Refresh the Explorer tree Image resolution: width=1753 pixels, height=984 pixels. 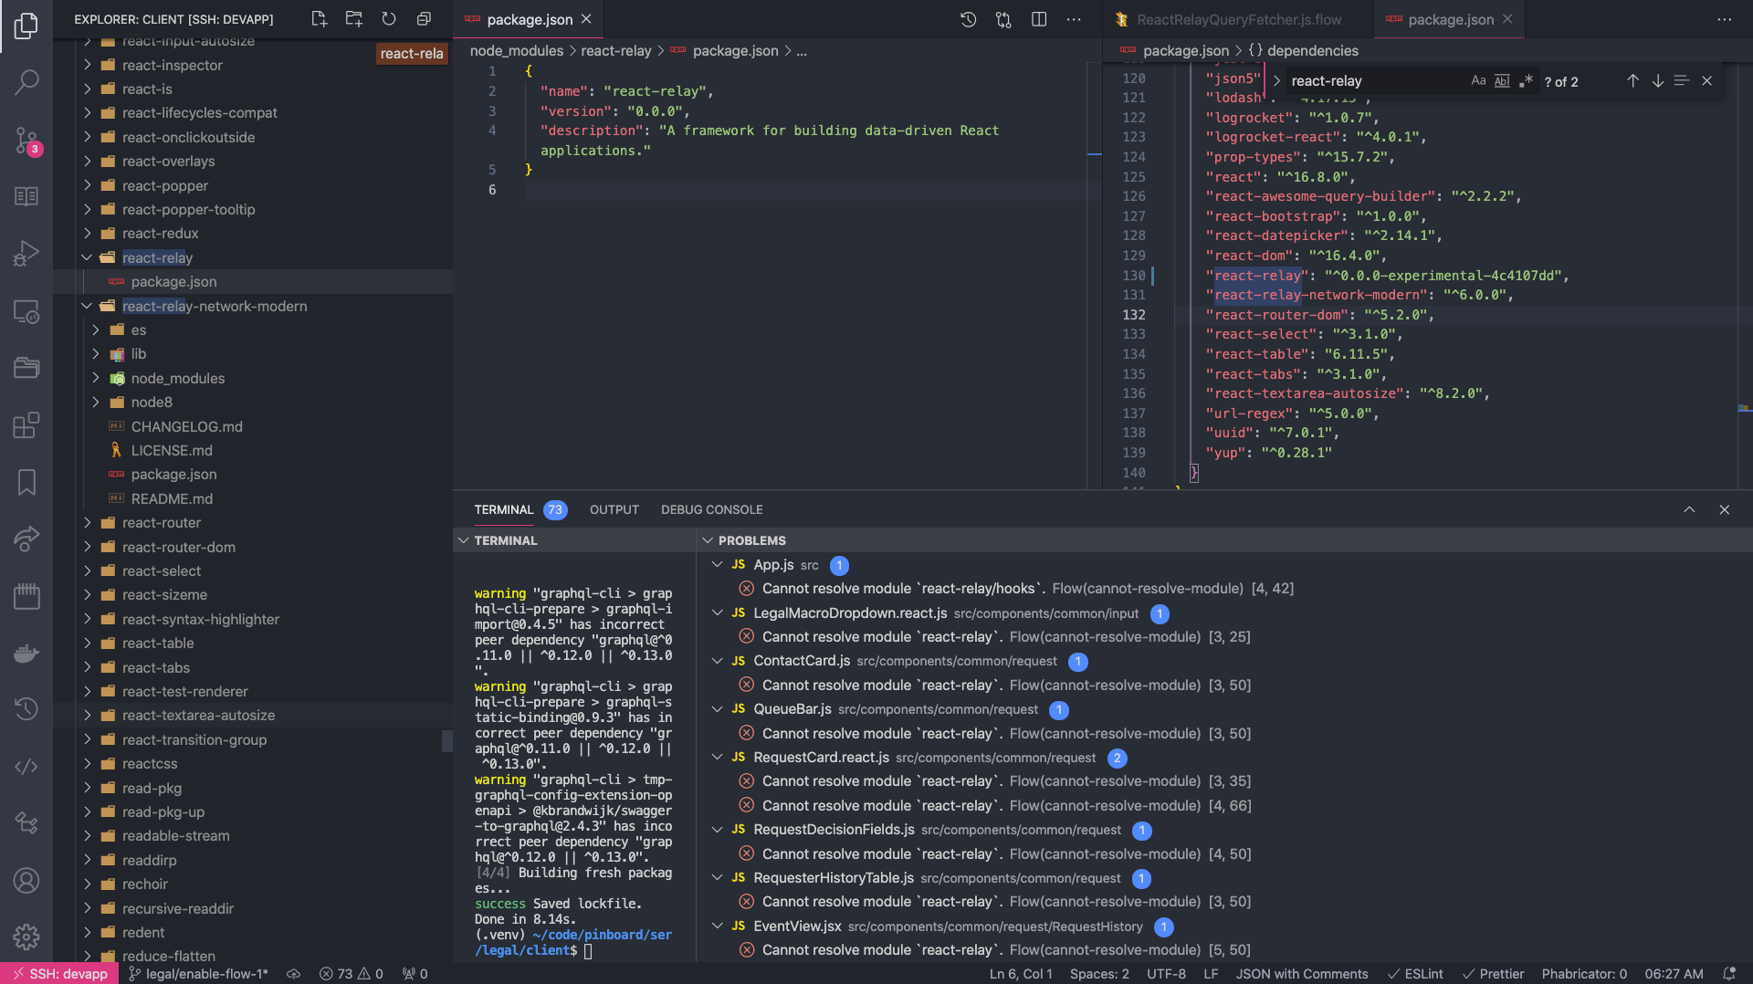point(388,18)
